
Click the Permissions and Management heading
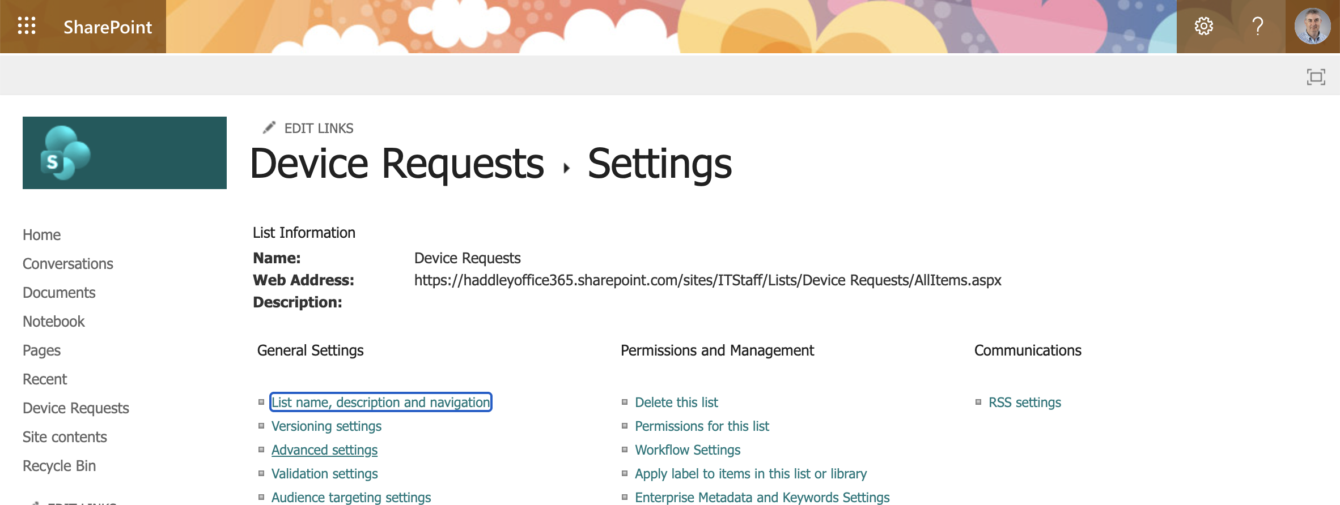tap(717, 350)
